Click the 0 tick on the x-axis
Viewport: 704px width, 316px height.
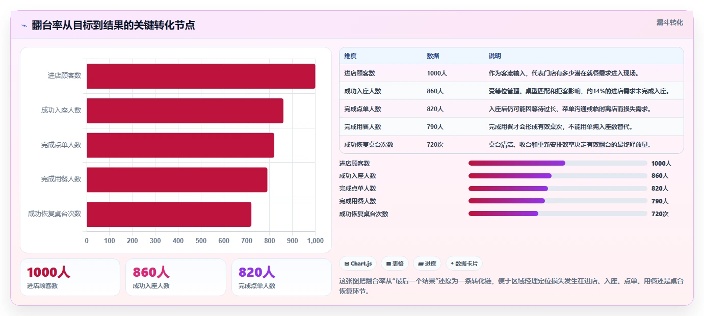pyautogui.click(x=87, y=241)
